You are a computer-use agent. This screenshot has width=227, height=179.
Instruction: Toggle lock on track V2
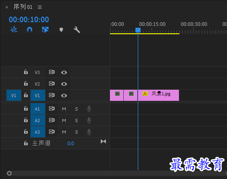click(x=26, y=83)
